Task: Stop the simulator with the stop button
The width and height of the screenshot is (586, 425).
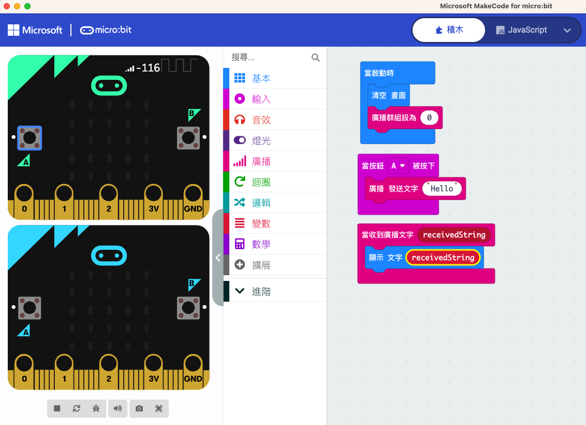Action: [57, 408]
